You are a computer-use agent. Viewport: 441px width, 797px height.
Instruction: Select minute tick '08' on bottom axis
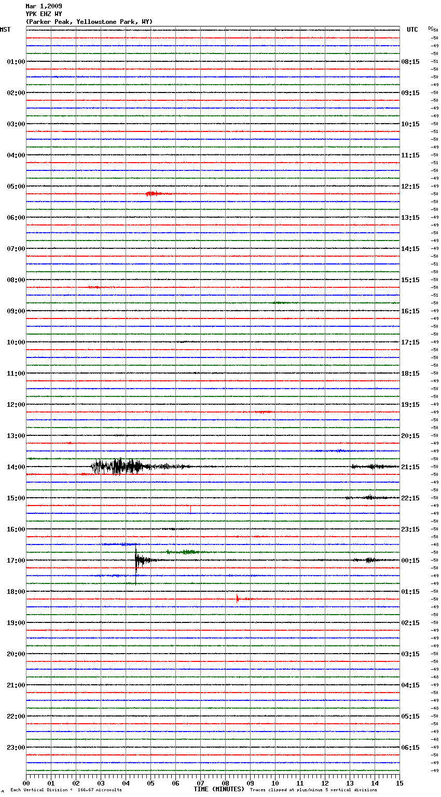[x=226, y=783]
